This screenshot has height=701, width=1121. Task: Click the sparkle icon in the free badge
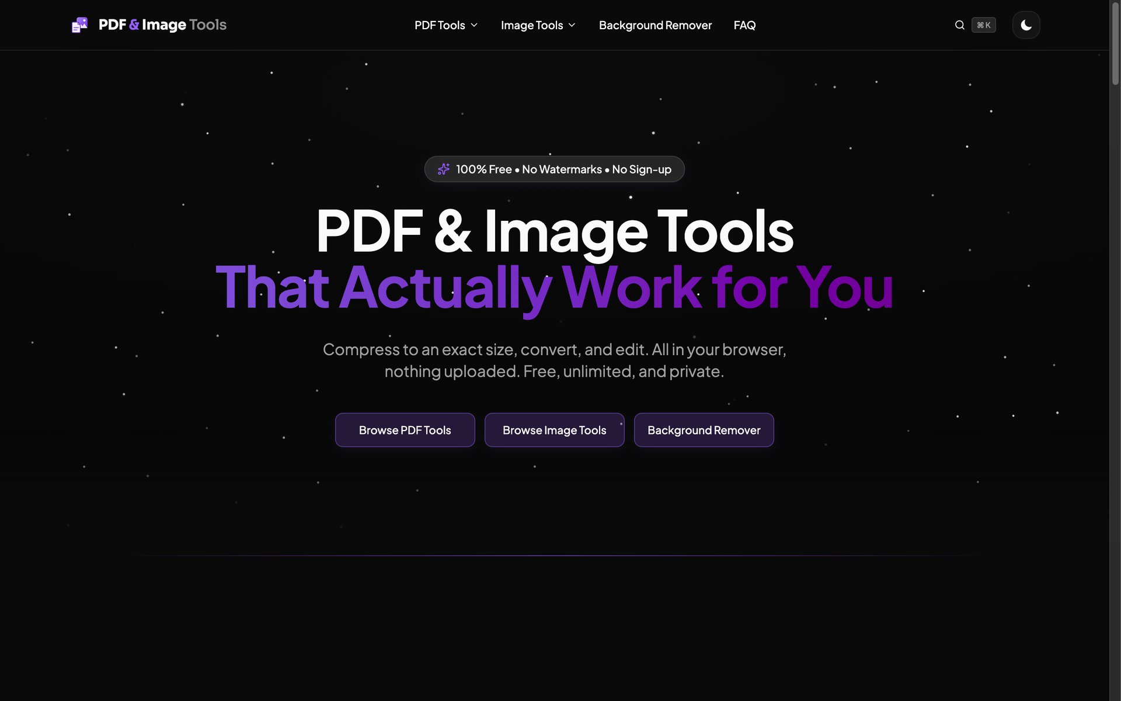[x=444, y=169]
